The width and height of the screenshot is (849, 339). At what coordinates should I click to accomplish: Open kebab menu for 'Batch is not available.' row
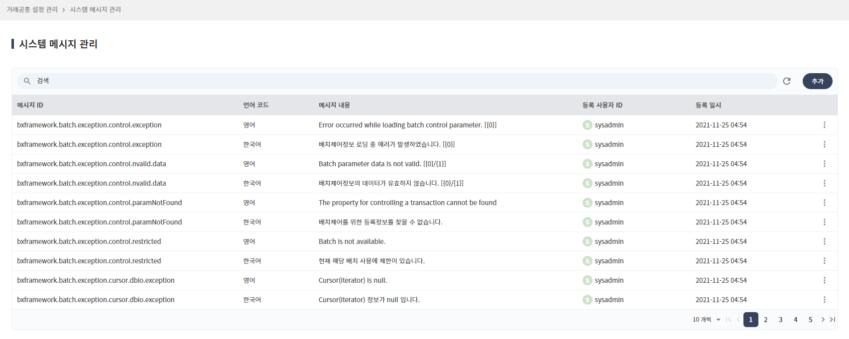tap(824, 241)
